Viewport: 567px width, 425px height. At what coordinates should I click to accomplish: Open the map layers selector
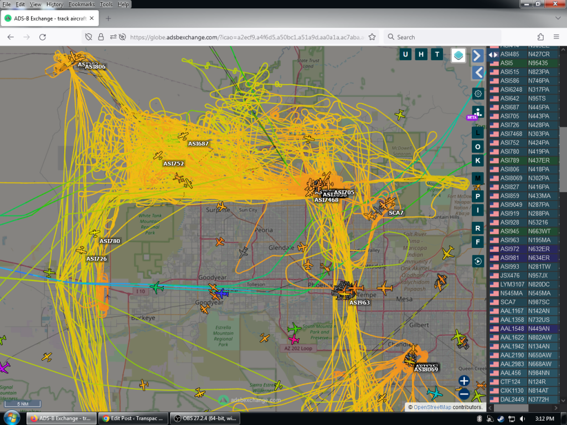(x=458, y=55)
